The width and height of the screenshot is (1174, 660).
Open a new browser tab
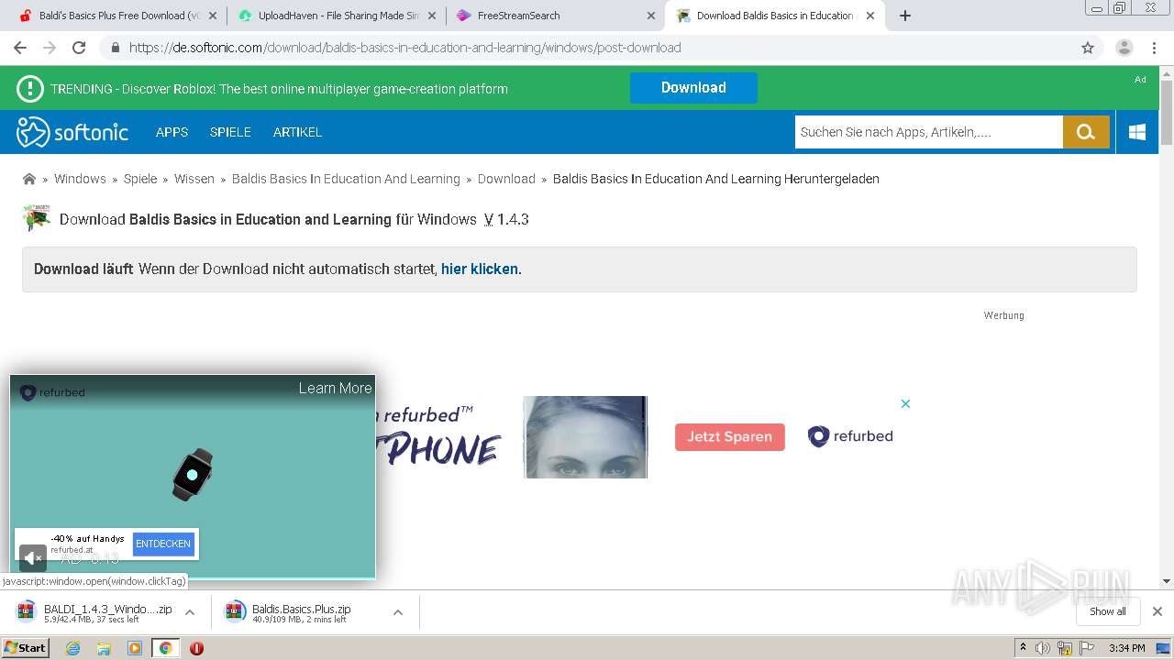pos(905,16)
